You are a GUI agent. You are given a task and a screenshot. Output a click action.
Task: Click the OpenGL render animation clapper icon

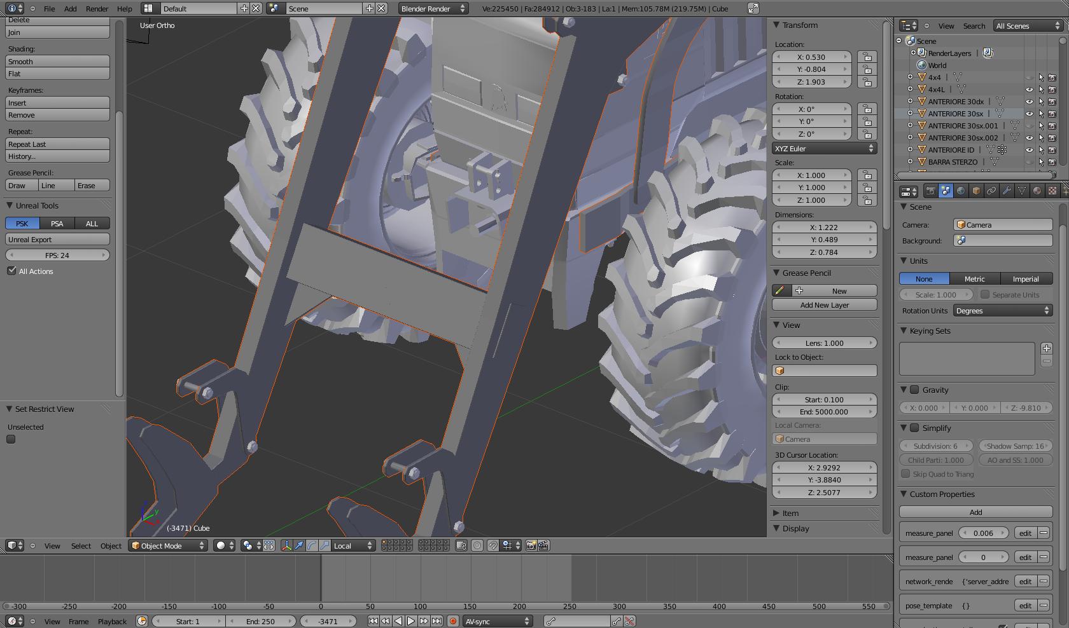(543, 545)
